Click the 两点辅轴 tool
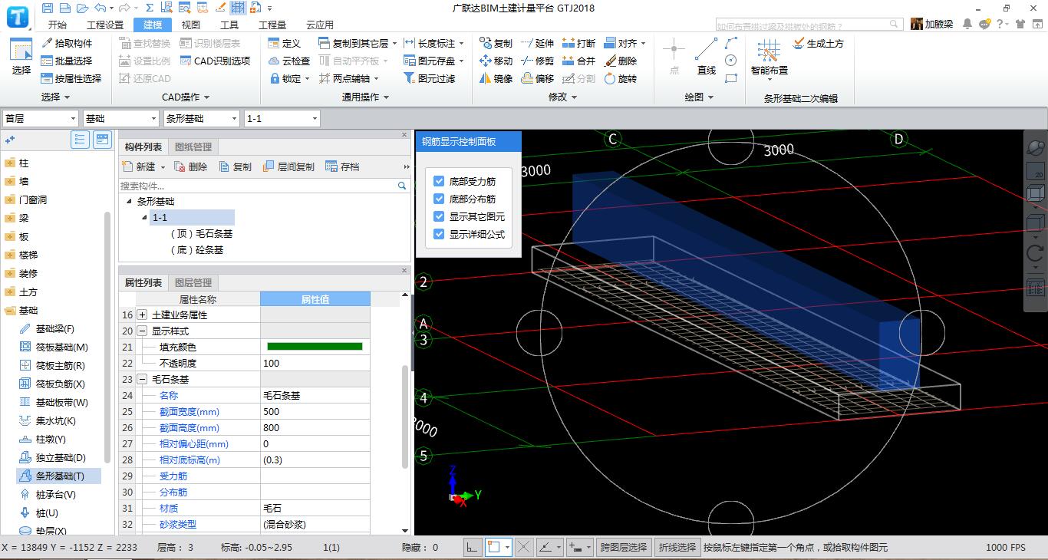This screenshot has height=560, width=1048. 348,78
